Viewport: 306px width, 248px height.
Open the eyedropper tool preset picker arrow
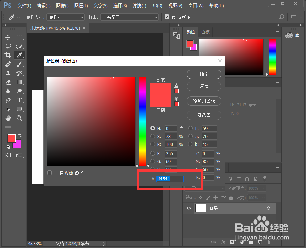pos(18,17)
